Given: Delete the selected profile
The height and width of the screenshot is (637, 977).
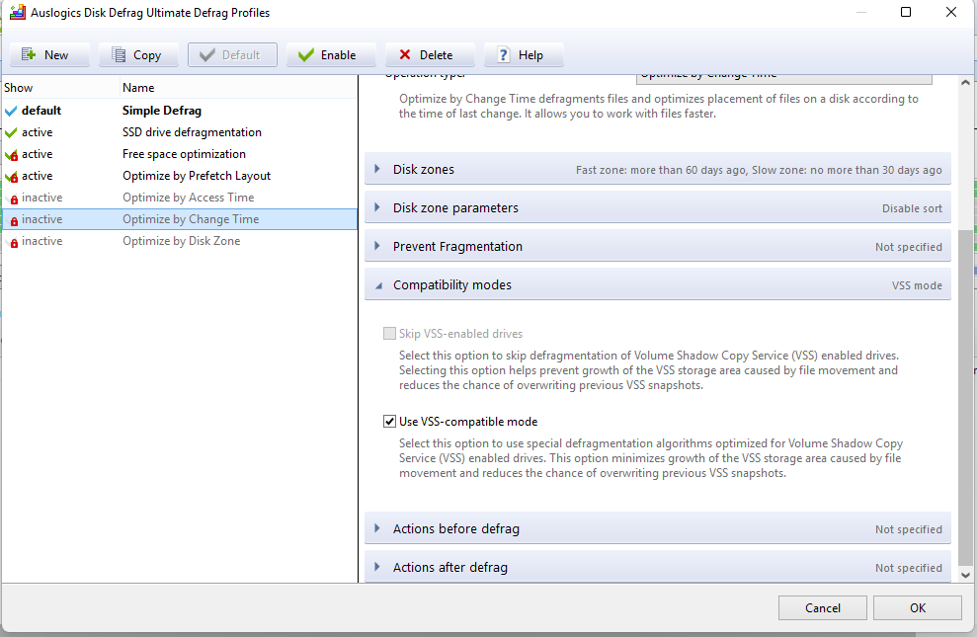Looking at the screenshot, I should click(x=430, y=54).
